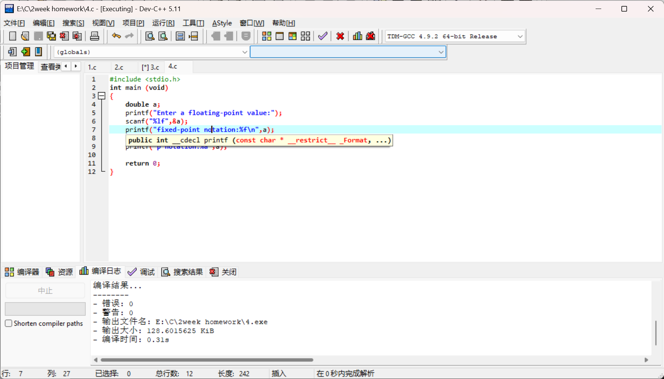Click the compile log vertical scrollbar

coord(656,333)
